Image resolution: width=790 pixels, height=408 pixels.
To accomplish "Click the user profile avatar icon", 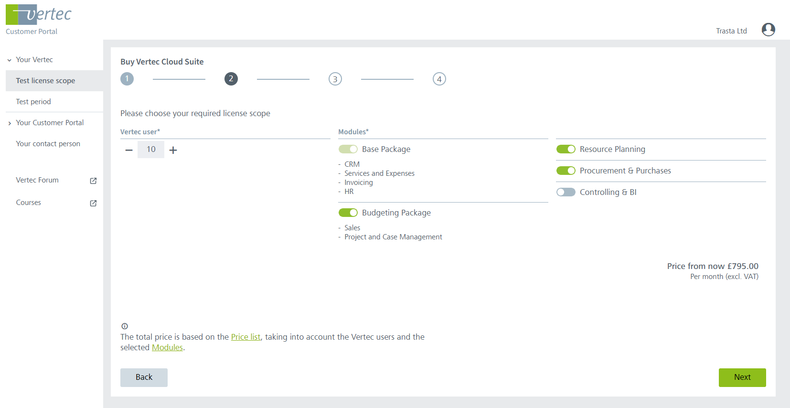I will pyautogui.click(x=768, y=30).
